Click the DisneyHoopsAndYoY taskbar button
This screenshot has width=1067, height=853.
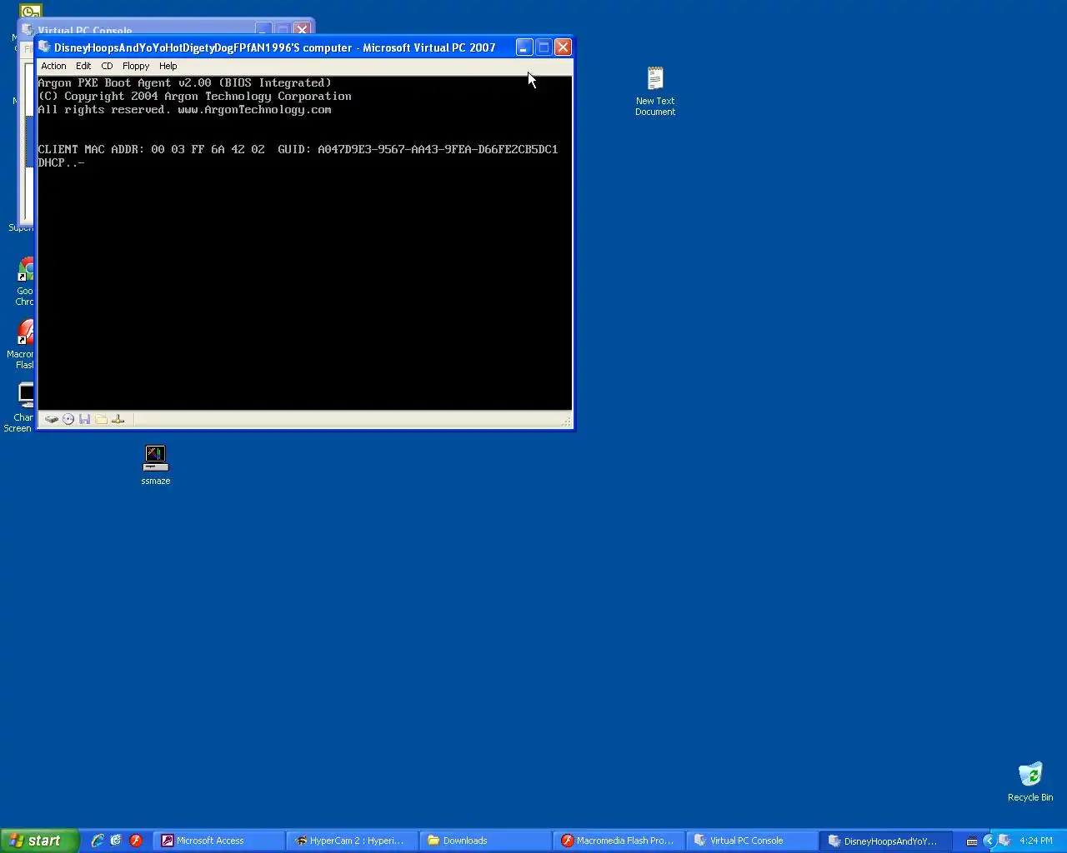click(x=886, y=841)
